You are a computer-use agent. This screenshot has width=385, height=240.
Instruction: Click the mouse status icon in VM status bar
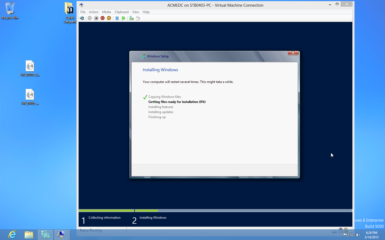coord(341,230)
